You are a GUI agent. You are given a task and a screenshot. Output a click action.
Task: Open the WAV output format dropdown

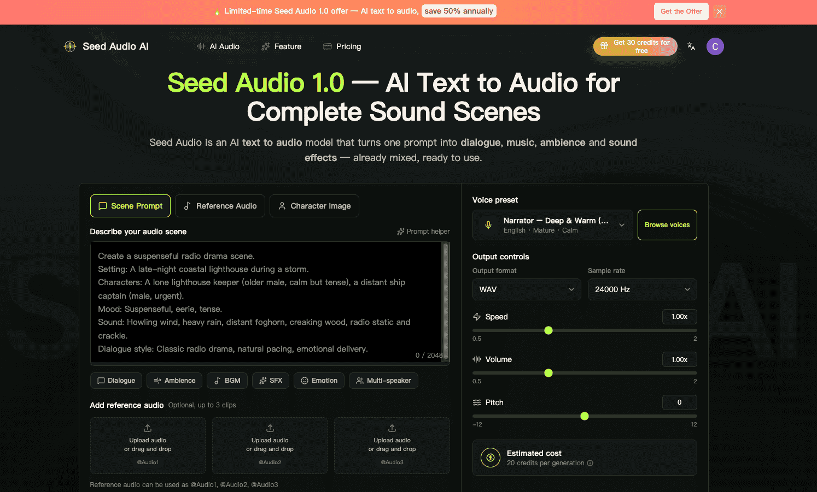coord(527,289)
